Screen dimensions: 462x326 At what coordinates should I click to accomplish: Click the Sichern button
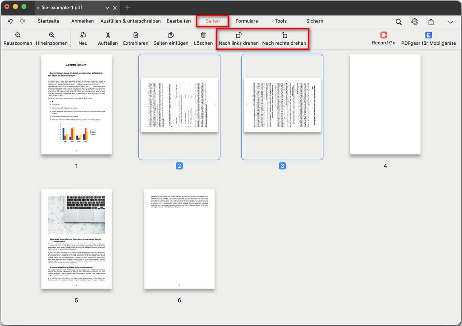(314, 21)
